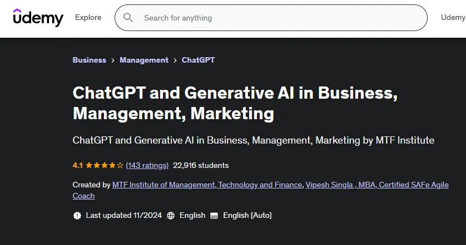Go to the Business breadcrumb
The image size is (466, 245).
[90, 60]
